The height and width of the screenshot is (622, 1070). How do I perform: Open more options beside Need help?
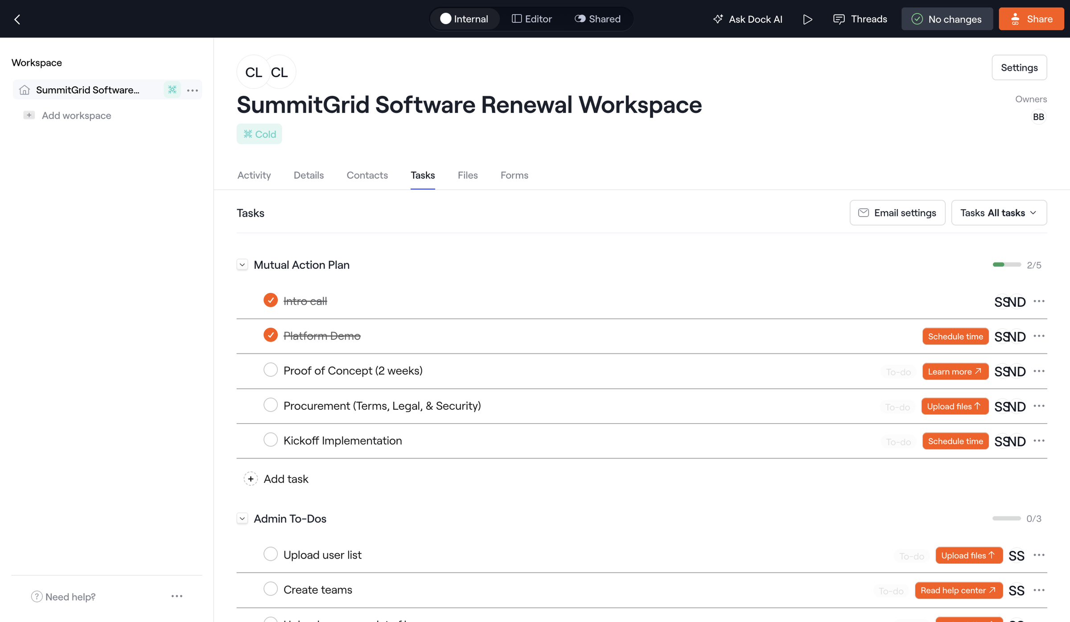(x=177, y=596)
